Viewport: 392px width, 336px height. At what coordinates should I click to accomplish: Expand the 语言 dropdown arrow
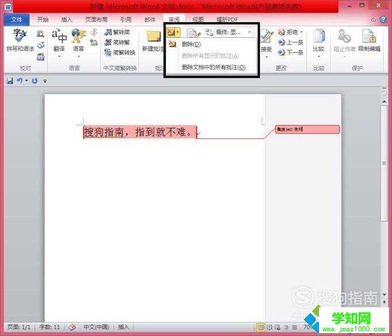pyautogui.click(x=79, y=56)
